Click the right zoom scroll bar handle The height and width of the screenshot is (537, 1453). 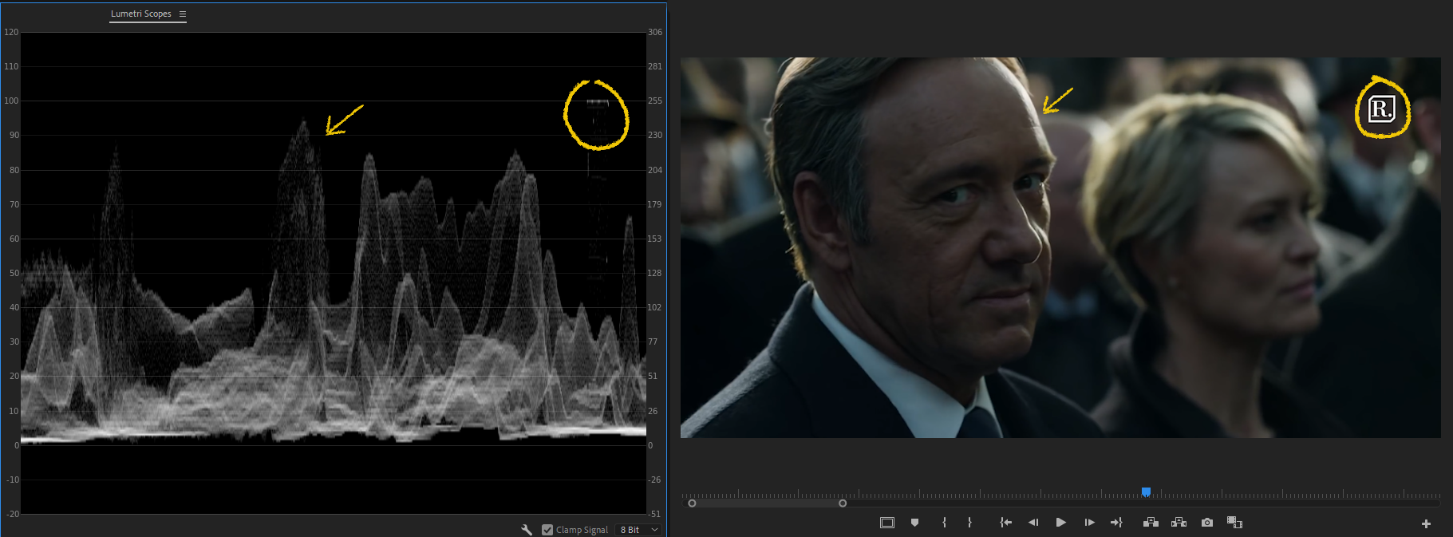[843, 503]
